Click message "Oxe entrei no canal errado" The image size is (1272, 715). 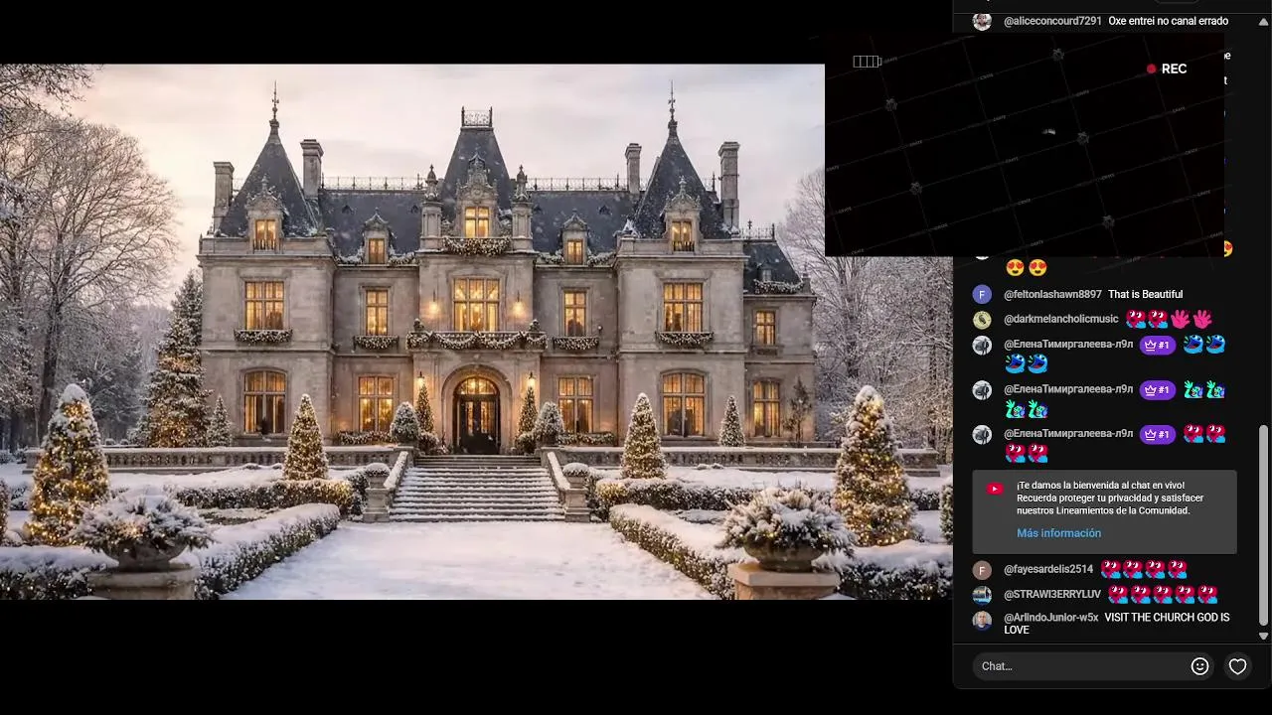tap(1168, 21)
